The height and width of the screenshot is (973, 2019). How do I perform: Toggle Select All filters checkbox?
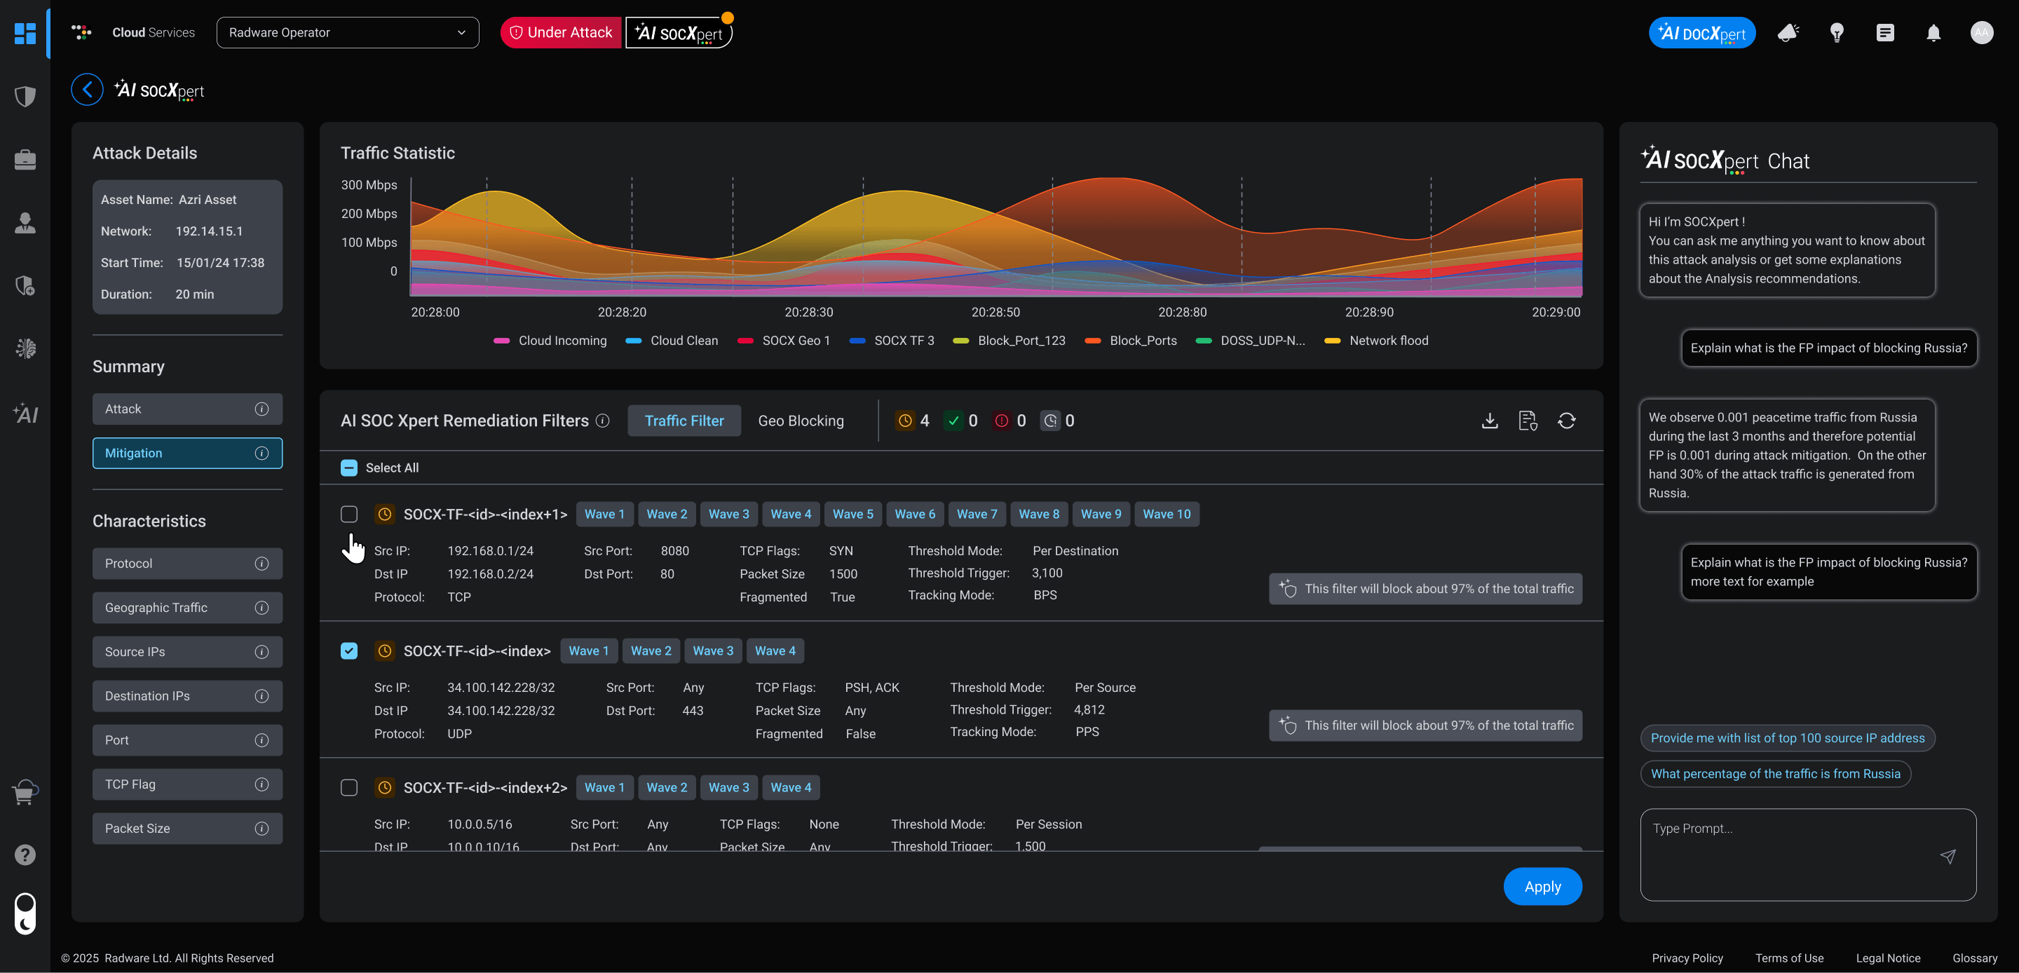coord(349,468)
